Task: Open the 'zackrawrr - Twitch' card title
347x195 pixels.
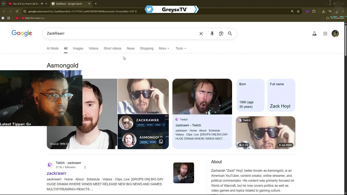Action: coord(188,125)
